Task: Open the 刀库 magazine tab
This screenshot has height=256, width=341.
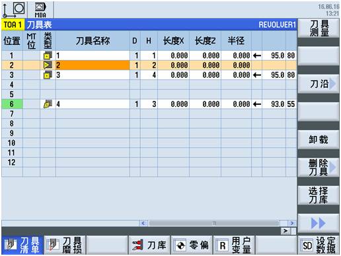Action: 149,245
